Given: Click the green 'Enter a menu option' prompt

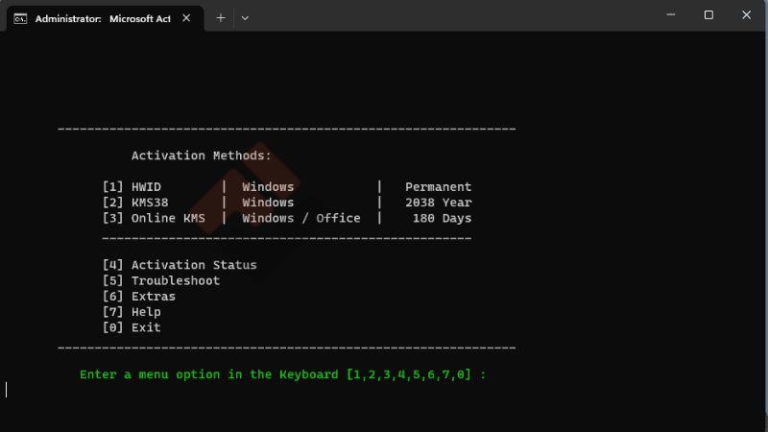Looking at the screenshot, I should pos(282,374).
